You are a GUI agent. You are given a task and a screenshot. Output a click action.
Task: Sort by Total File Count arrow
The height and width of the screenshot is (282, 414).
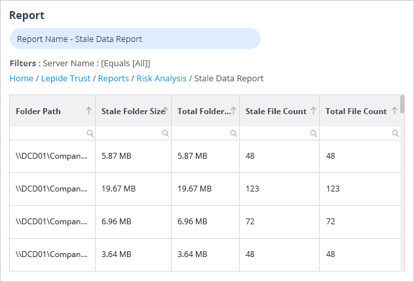(394, 111)
